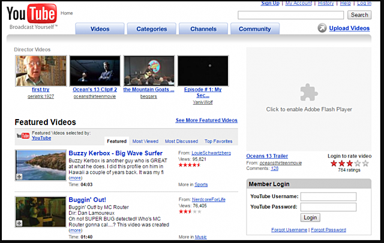Image resolution: width=384 pixels, height=243 pixels.
Task: Open the Channels tab
Action: (203, 29)
